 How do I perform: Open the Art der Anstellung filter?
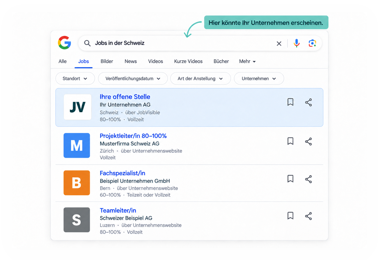pyautogui.click(x=200, y=79)
